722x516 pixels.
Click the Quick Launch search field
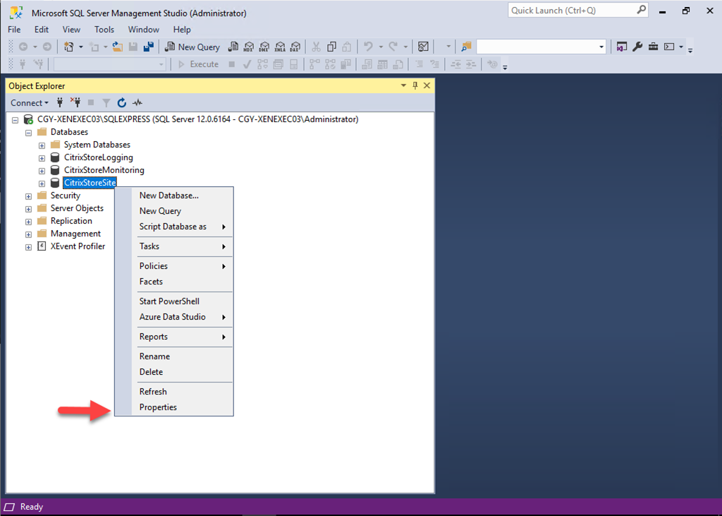pyautogui.click(x=571, y=10)
